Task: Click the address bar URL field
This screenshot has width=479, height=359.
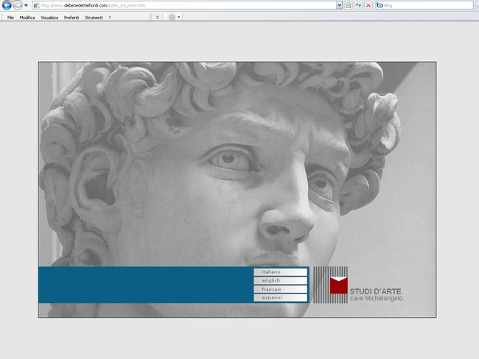Action: (x=187, y=5)
